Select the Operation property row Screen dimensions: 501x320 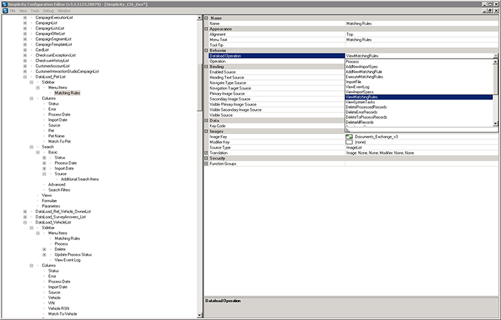(x=277, y=61)
